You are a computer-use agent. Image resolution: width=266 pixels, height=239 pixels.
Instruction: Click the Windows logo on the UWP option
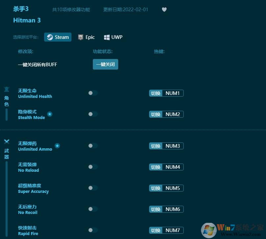[x=106, y=37]
